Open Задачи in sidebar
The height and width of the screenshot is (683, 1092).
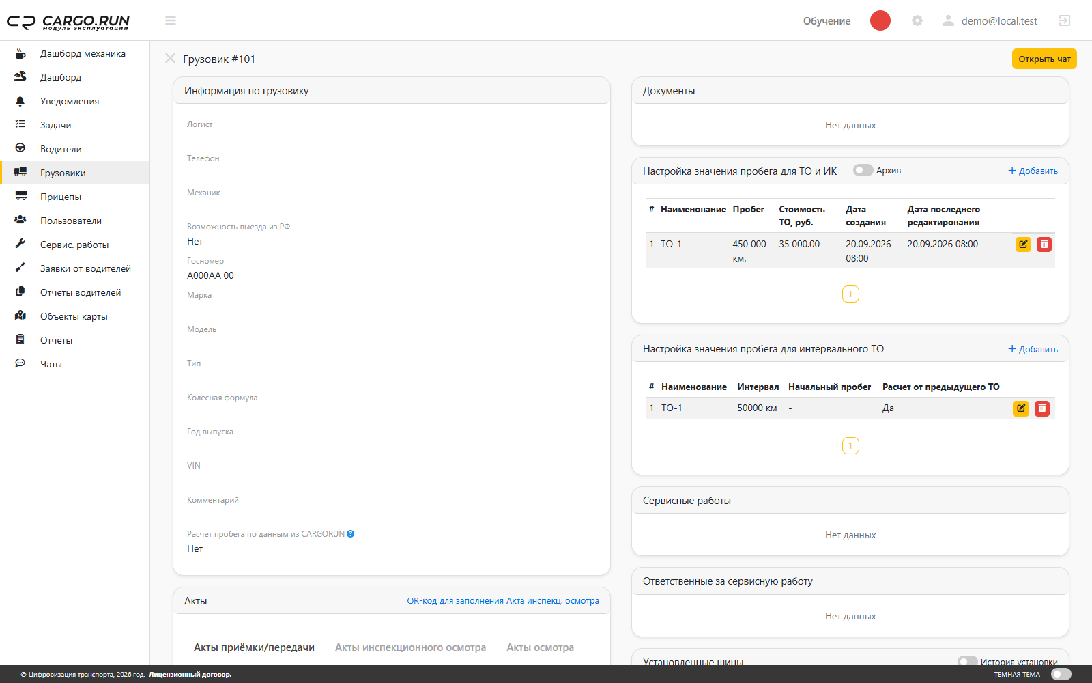pos(75,125)
